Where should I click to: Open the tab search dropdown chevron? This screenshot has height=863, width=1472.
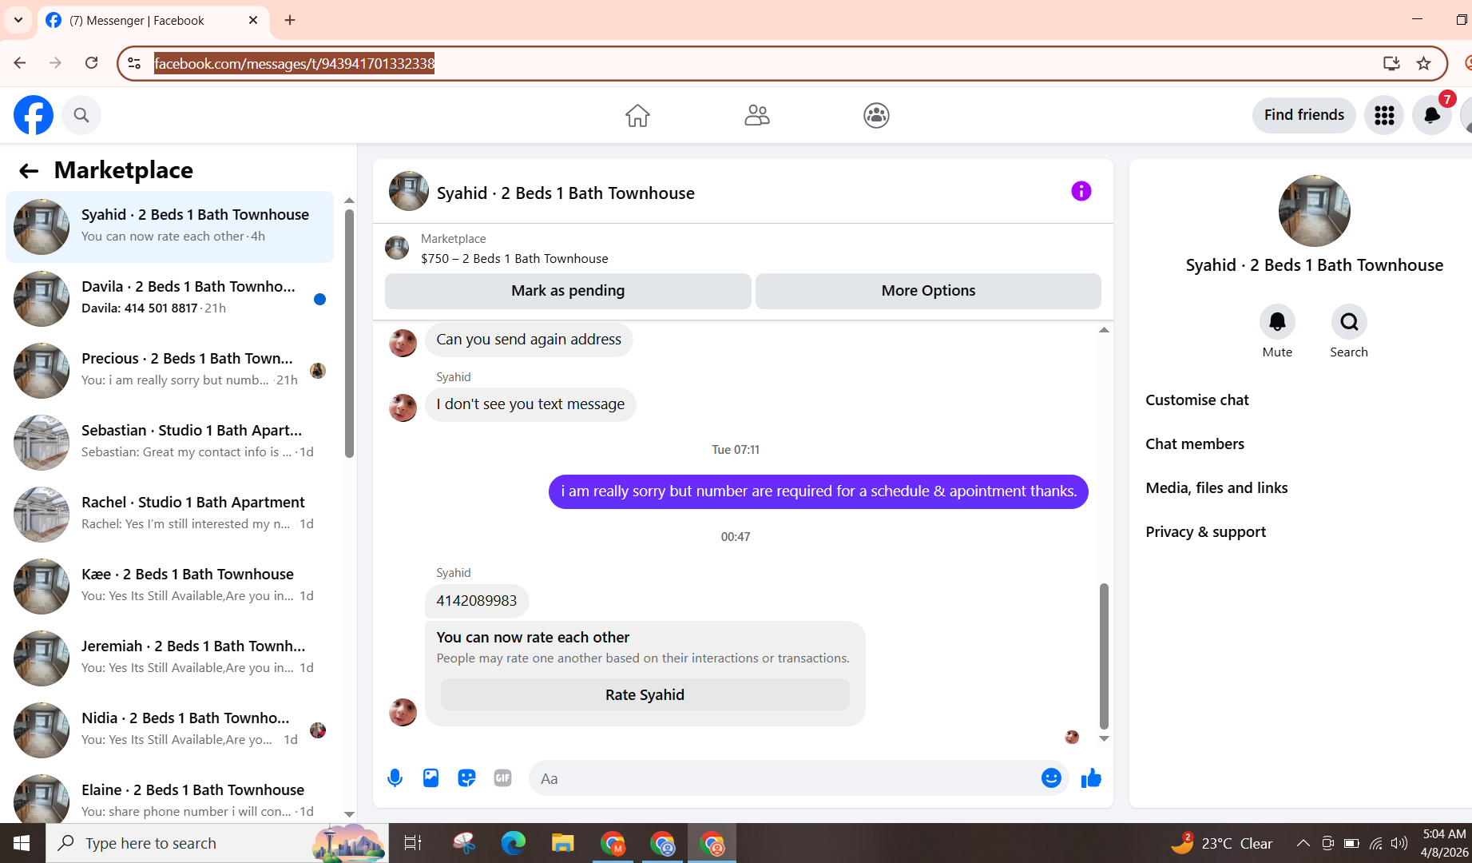tap(18, 20)
